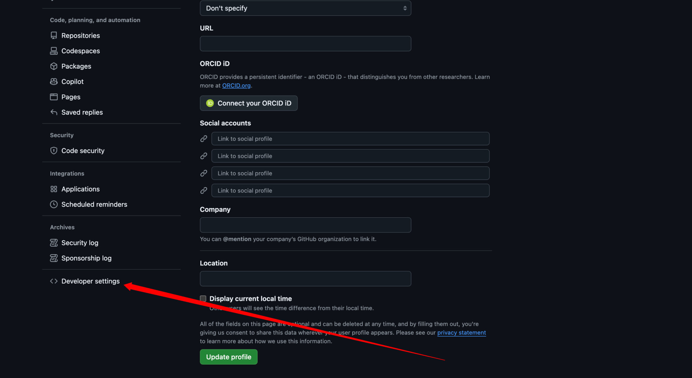Screen dimensions: 692x378
Task: Follow the ORCID.org link
Action: point(236,86)
